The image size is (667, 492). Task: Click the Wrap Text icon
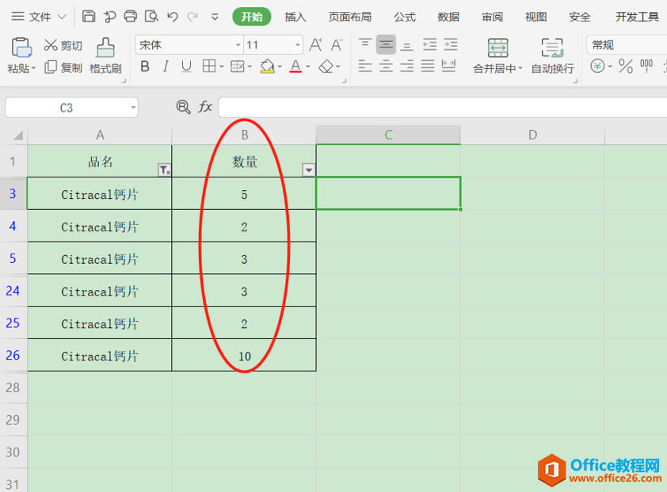(x=552, y=48)
